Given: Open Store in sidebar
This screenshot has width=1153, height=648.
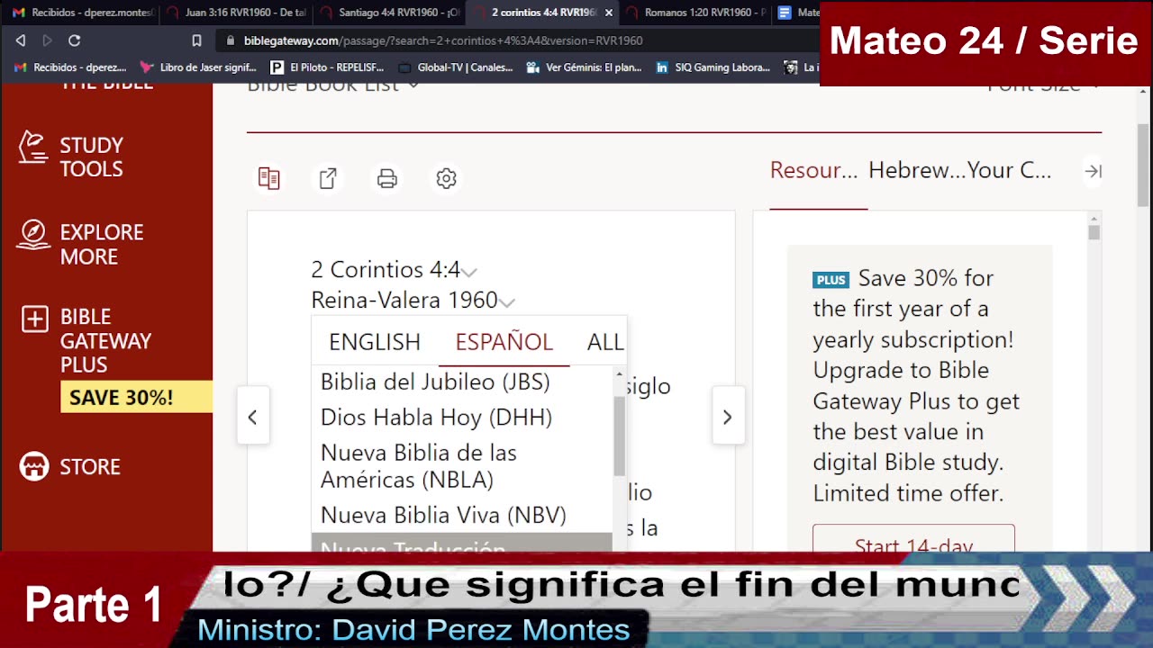Looking at the screenshot, I should click(x=71, y=466).
